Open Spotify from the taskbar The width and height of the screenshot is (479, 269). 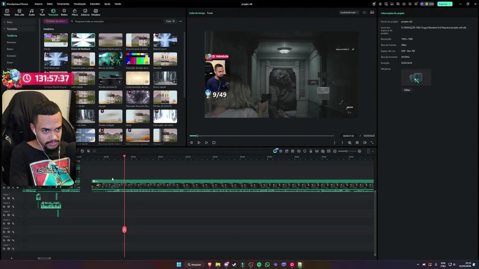(x=259, y=265)
